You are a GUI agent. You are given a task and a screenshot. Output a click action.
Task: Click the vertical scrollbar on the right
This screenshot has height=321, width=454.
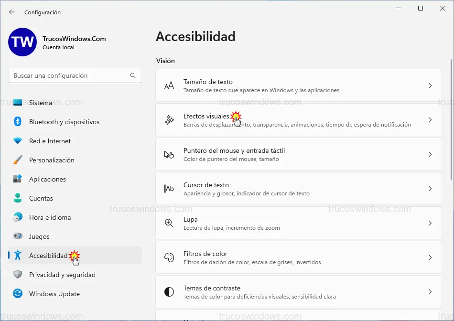tap(450, 119)
